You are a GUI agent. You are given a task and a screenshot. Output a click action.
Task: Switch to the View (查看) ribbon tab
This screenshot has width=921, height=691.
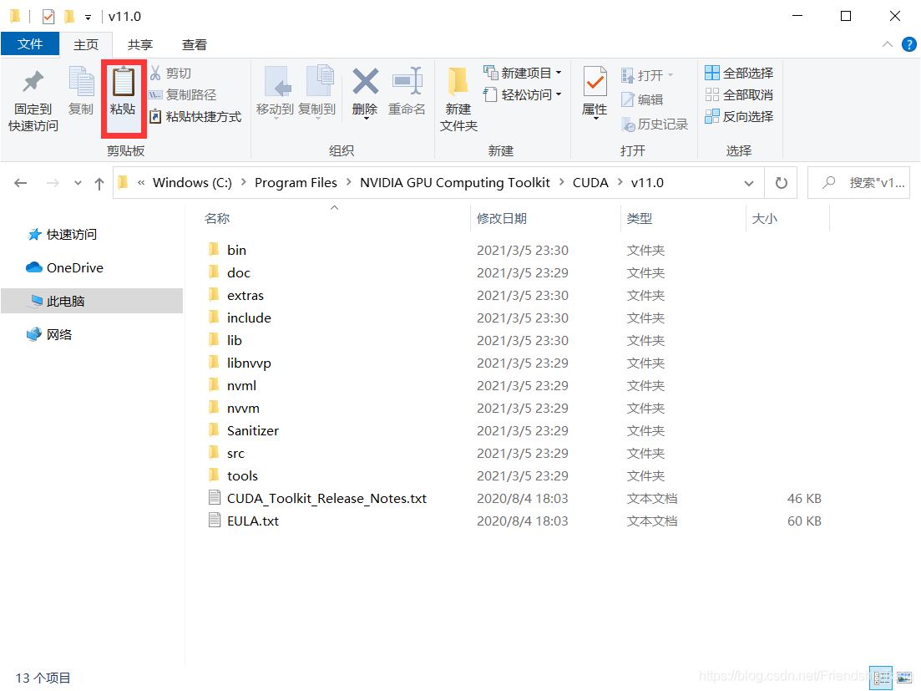194,44
